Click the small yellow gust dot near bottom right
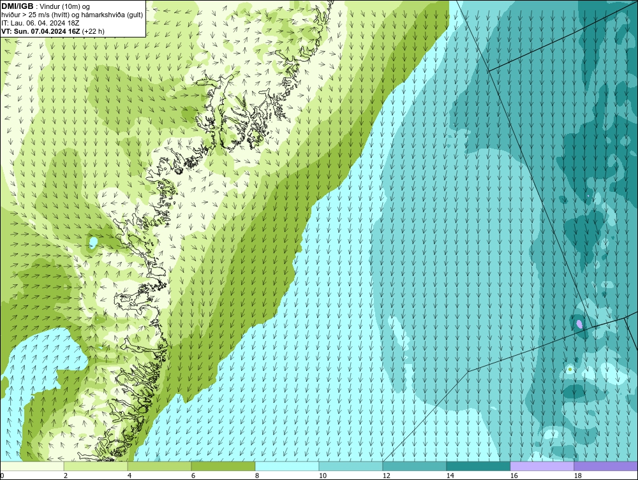The width and height of the screenshot is (638, 480). click(x=570, y=369)
